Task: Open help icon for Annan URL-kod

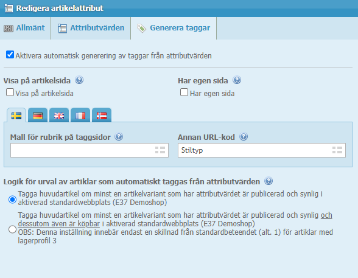Action: point(244,137)
